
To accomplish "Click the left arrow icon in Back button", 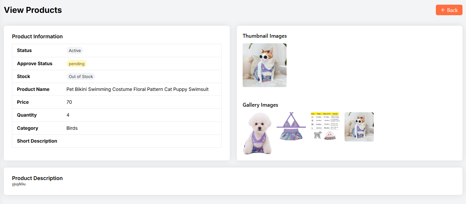I will click(x=443, y=10).
